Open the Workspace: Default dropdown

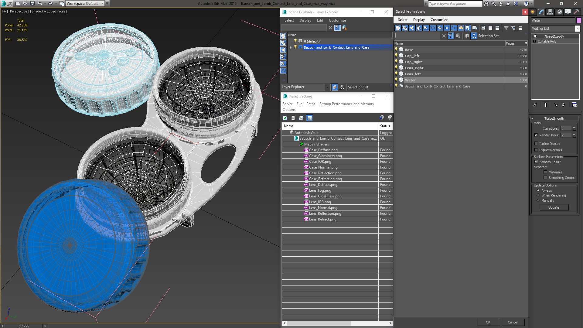tap(85, 4)
